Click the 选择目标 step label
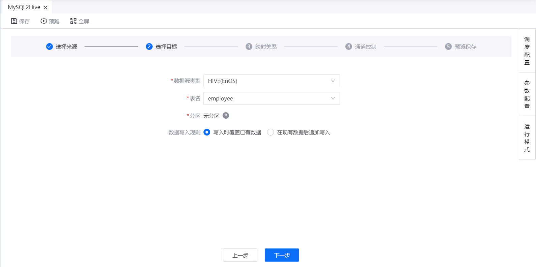The width and height of the screenshot is (536, 267). pos(166,47)
